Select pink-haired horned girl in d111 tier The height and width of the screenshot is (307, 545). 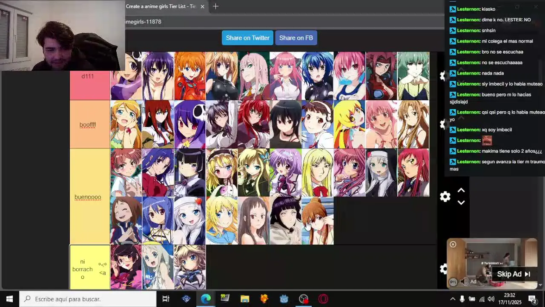[x=254, y=76]
